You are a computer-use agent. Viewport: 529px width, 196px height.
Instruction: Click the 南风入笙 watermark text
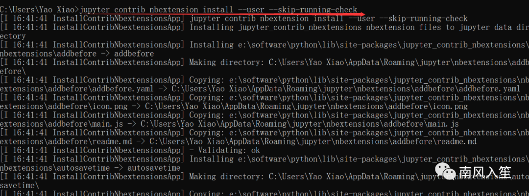[485, 173]
